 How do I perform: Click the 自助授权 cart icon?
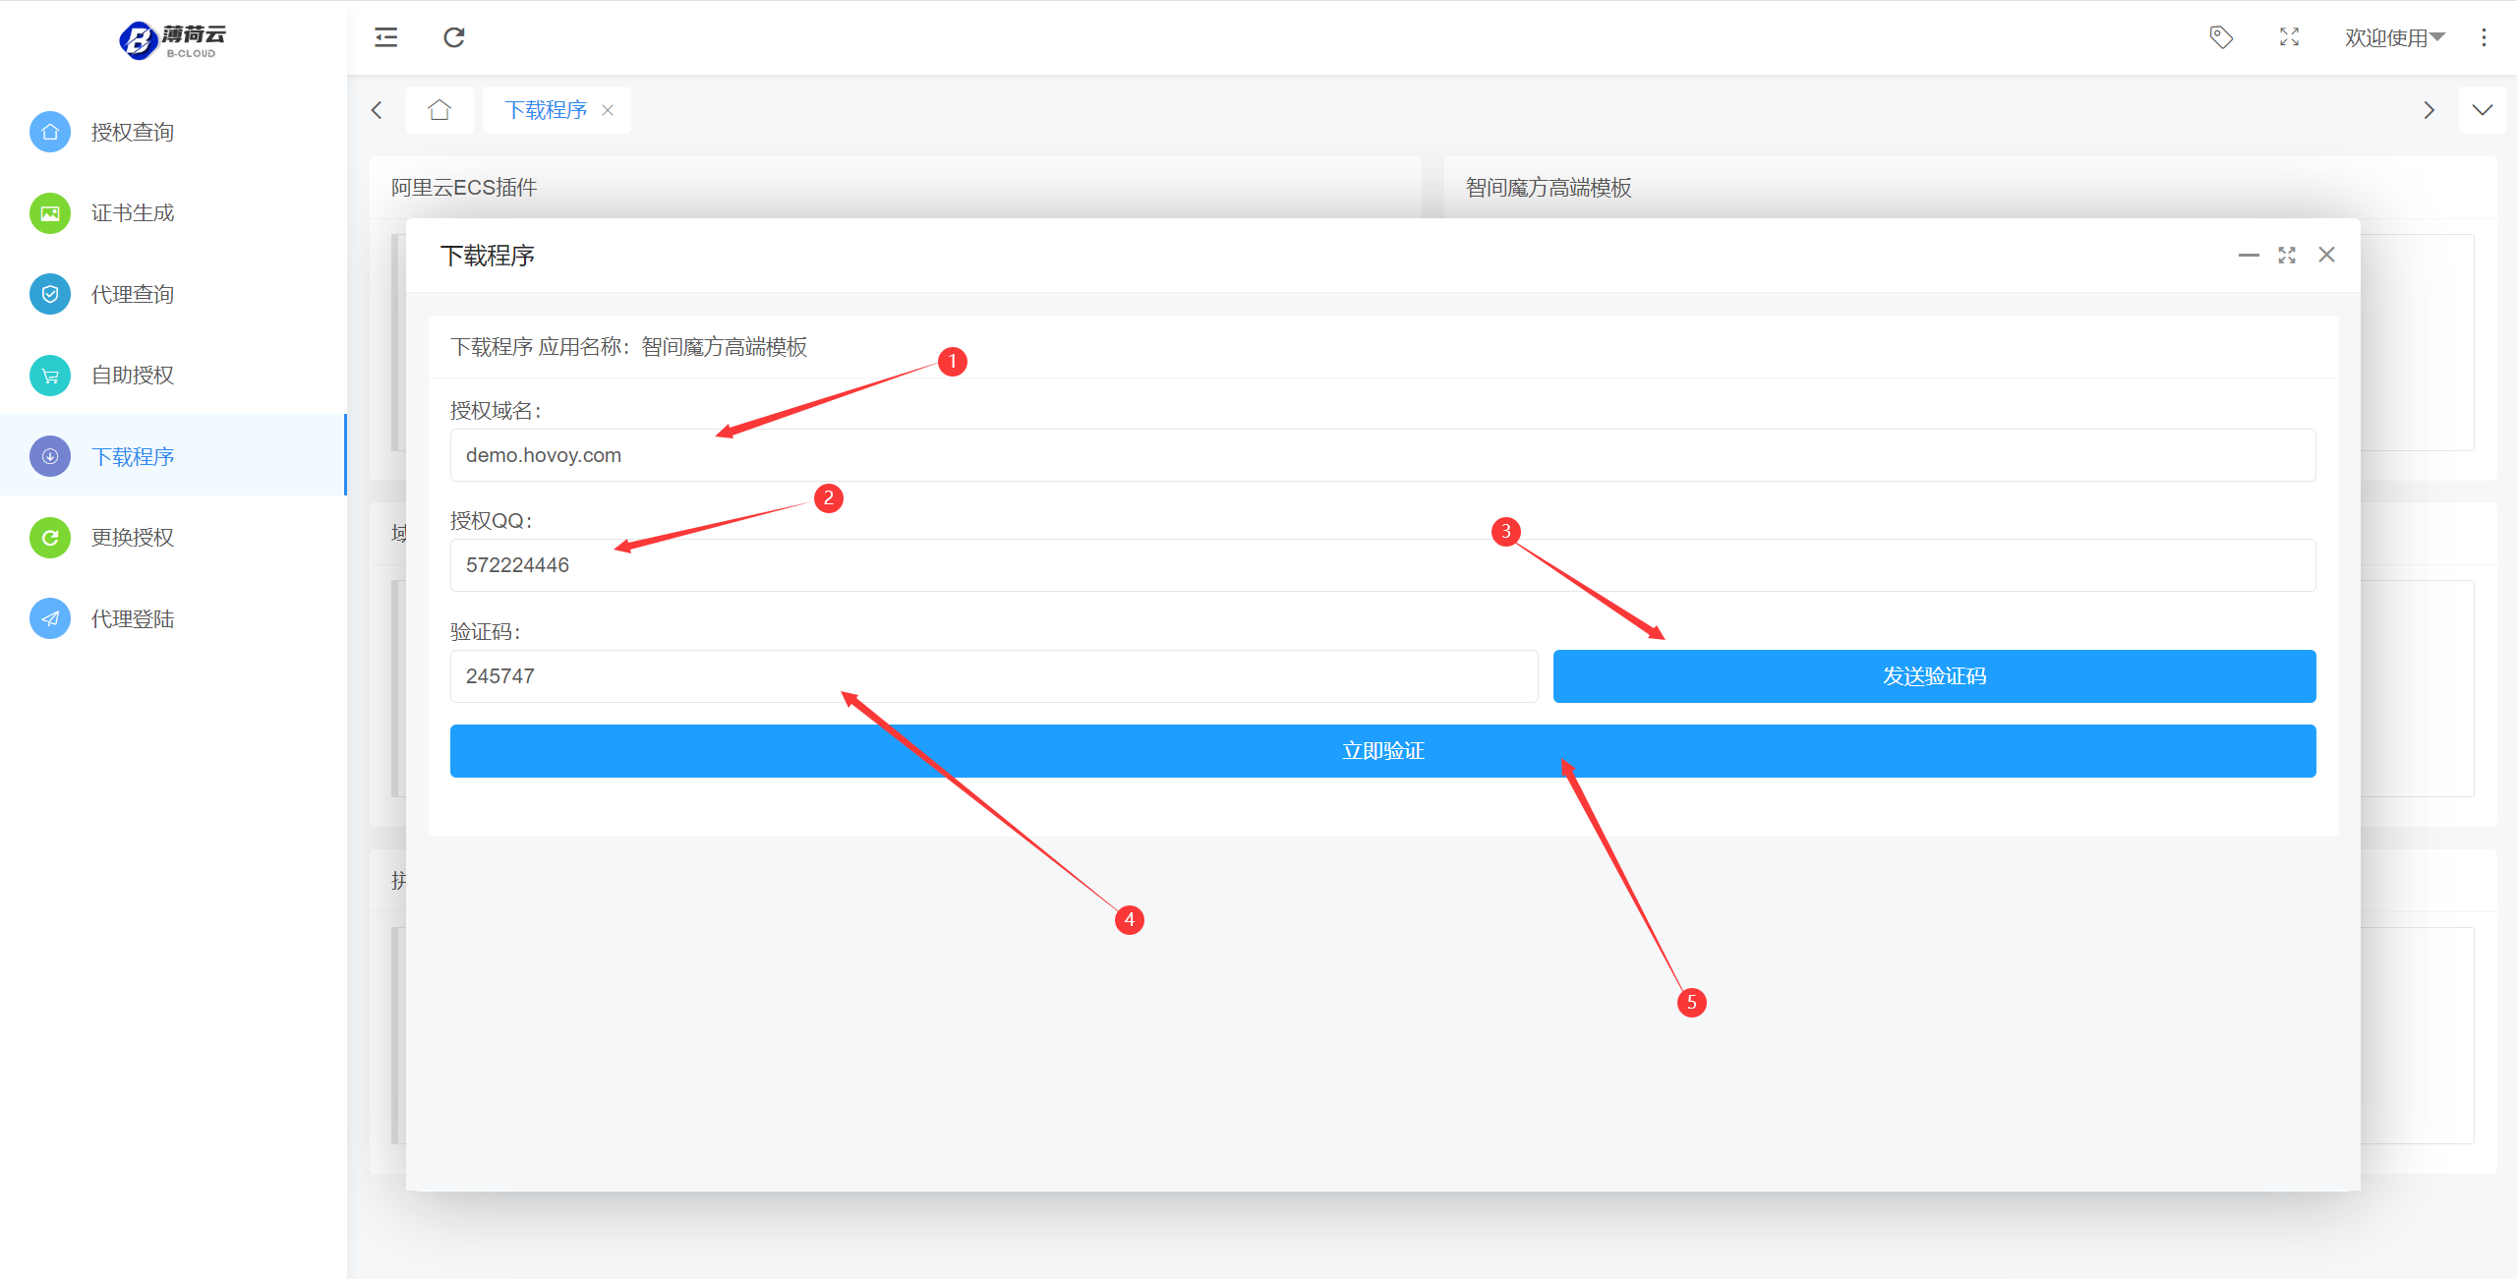click(50, 376)
